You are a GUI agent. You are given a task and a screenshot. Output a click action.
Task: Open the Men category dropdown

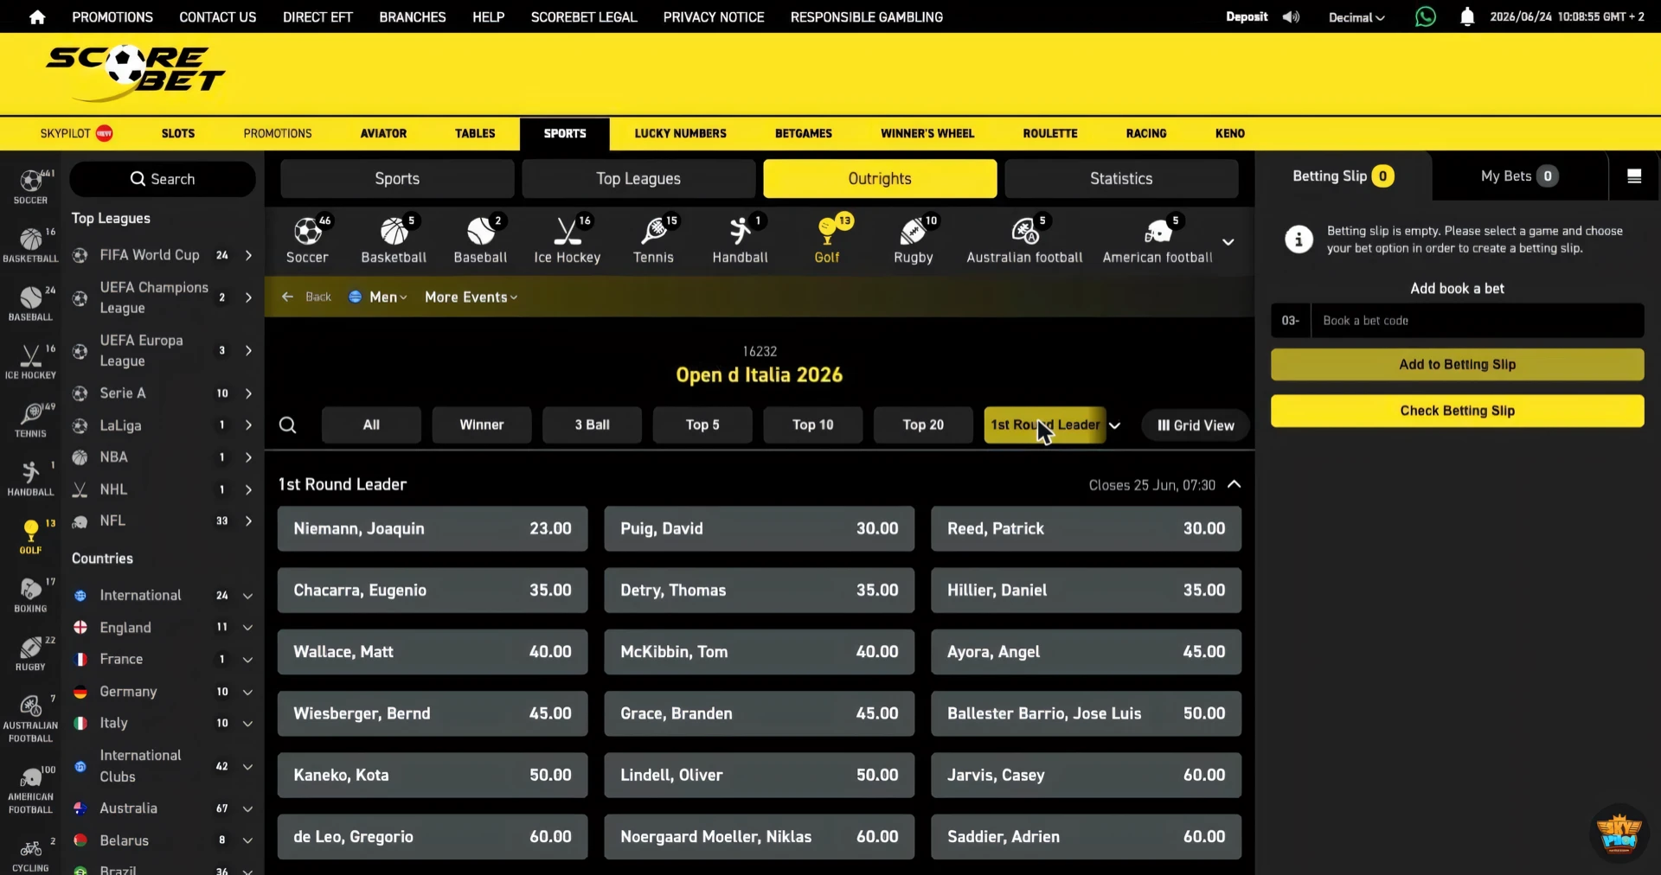tap(378, 297)
